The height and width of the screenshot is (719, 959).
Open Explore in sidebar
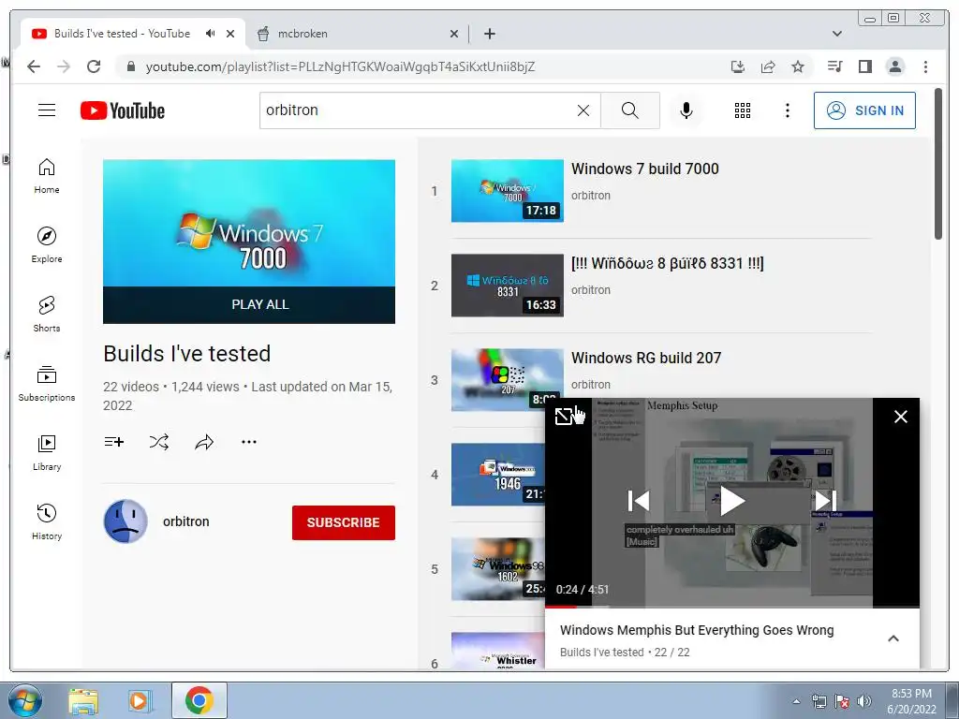click(47, 244)
